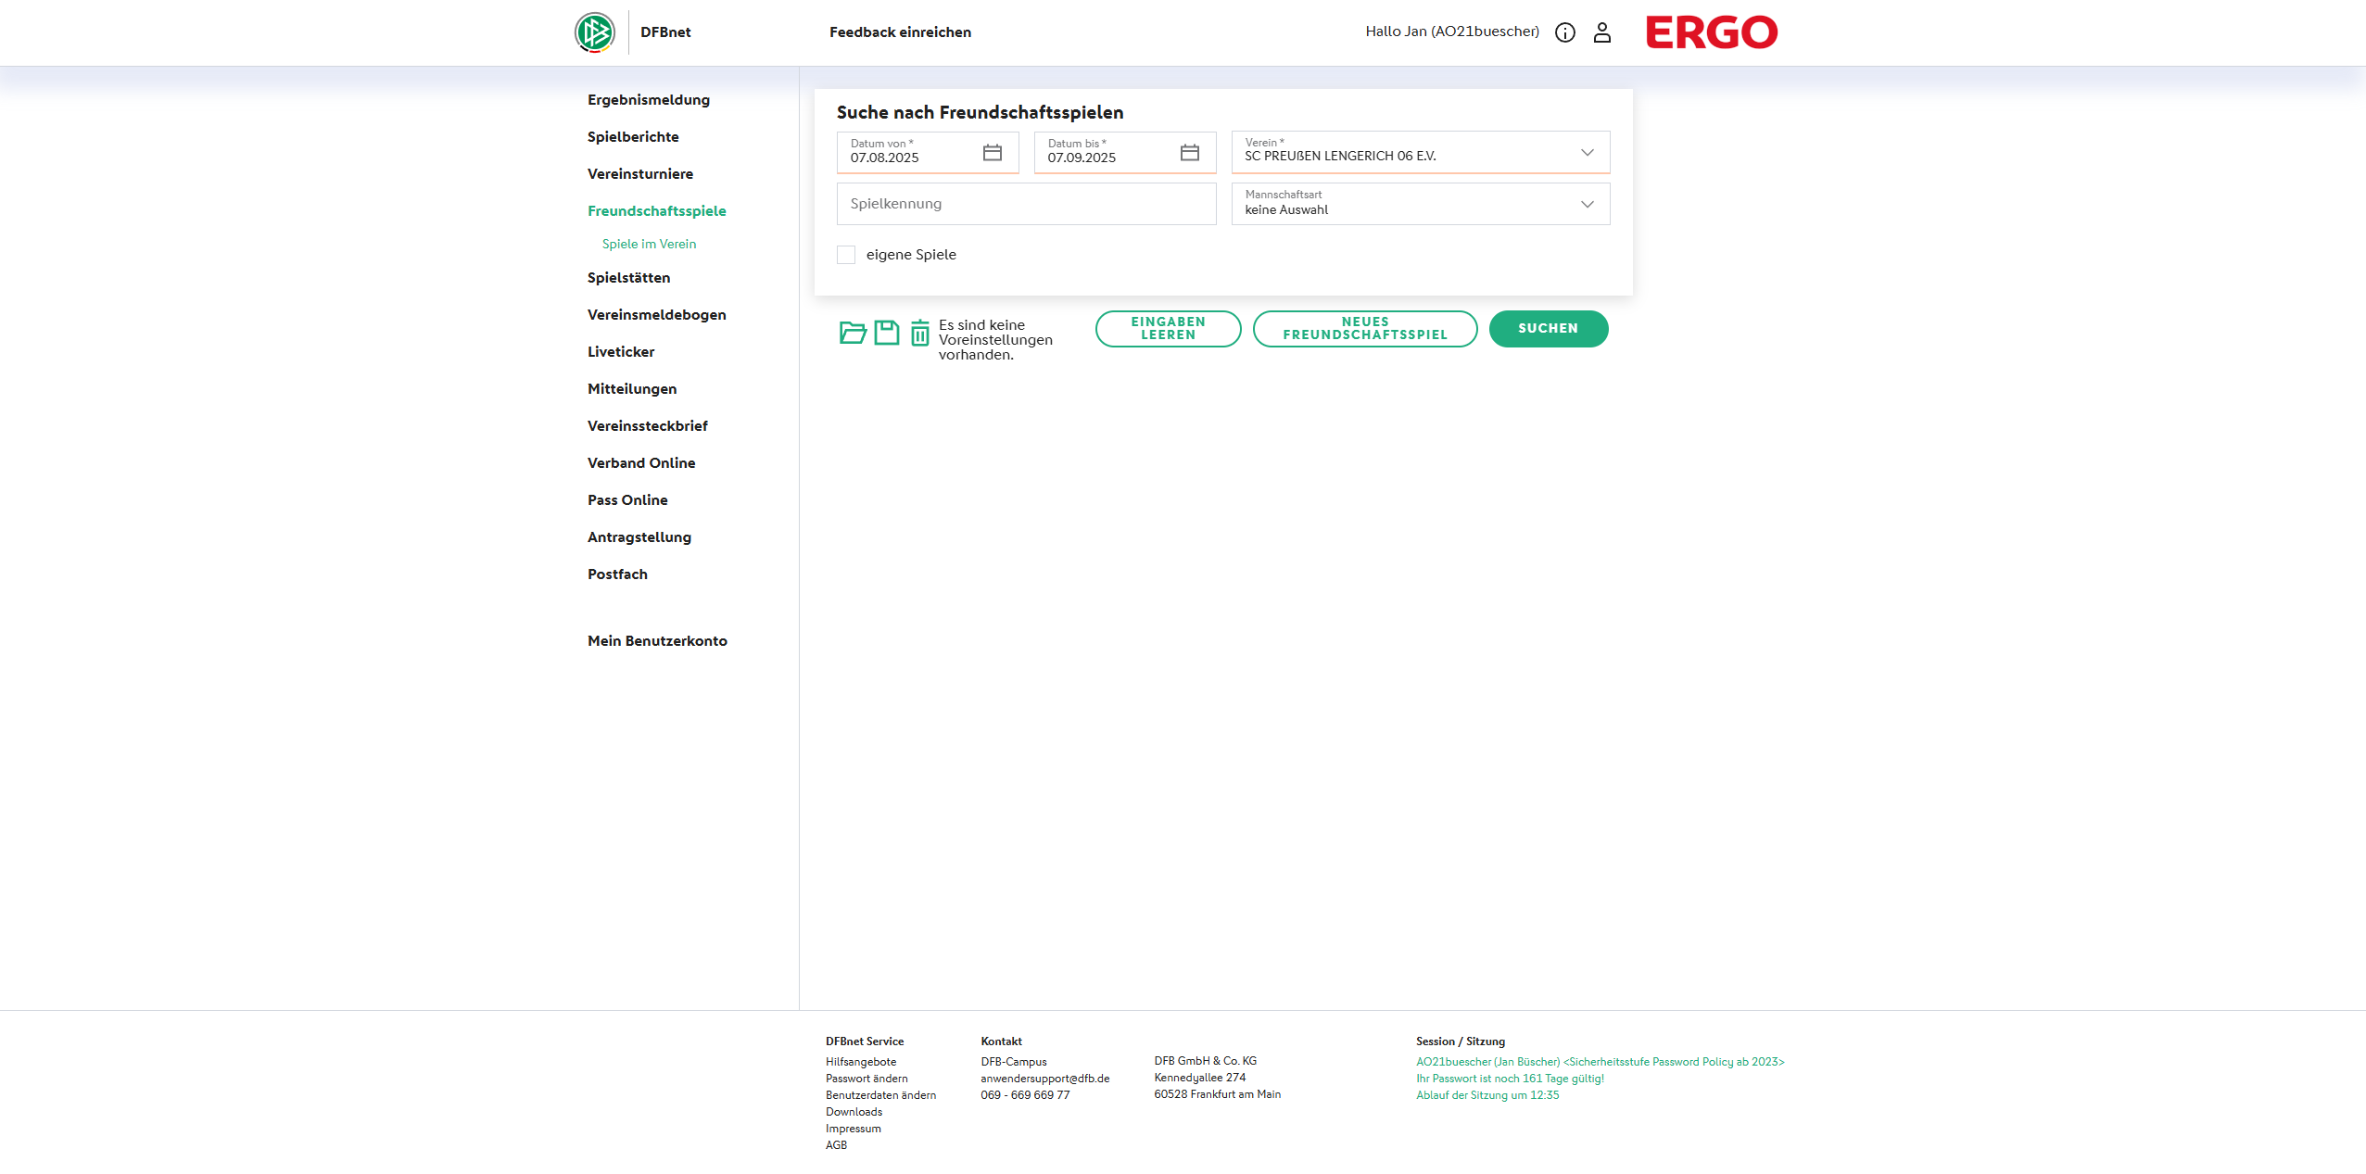The width and height of the screenshot is (2366, 1174).
Task: Open the Passwort ändern footer link
Action: click(x=867, y=1079)
